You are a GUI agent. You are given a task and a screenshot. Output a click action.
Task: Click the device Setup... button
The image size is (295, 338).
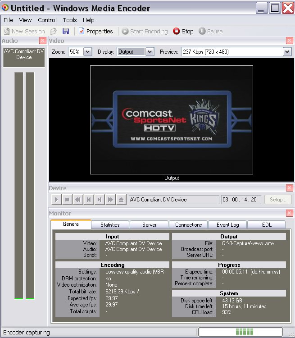[x=278, y=200]
